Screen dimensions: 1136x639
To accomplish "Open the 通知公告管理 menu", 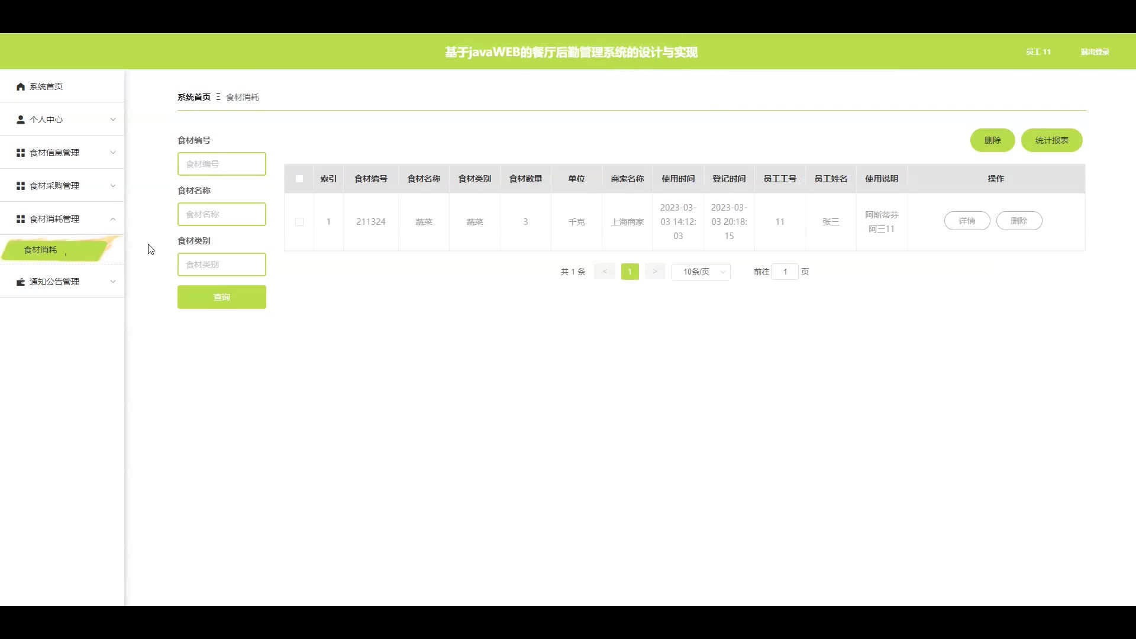I will click(x=54, y=282).
